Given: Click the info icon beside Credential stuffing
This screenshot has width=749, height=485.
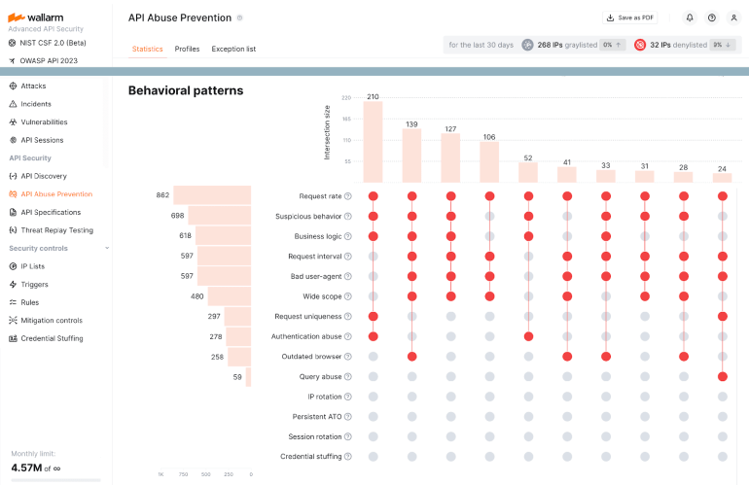Looking at the screenshot, I should point(348,457).
